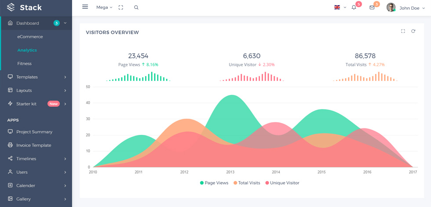Click the Dashboard home icon
This screenshot has height=207, width=431.
(x=10, y=23)
